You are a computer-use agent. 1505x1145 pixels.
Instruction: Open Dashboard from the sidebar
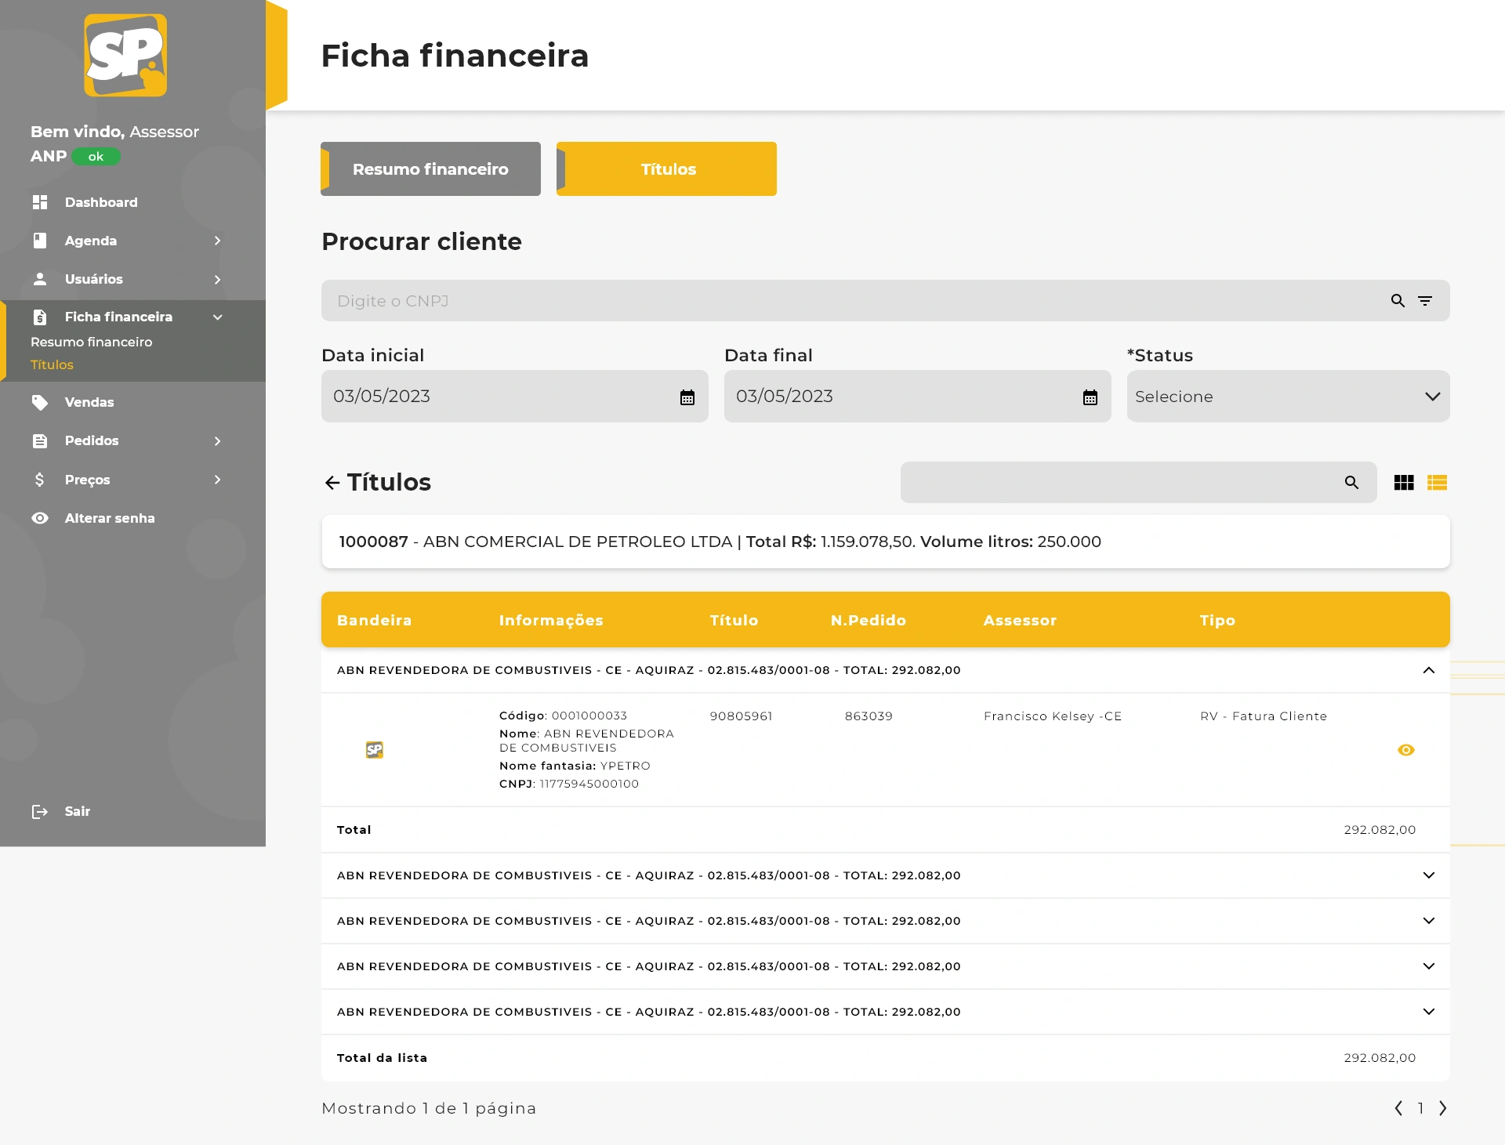(101, 202)
